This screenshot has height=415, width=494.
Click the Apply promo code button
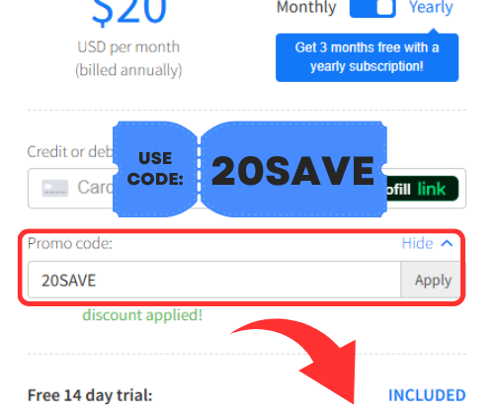coord(431,281)
